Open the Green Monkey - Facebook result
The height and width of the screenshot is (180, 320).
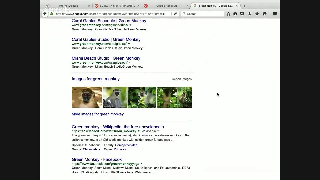click(97, 159)
